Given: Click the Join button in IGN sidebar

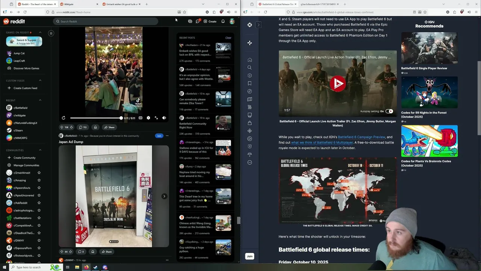Looking at the screenshot, I should point(250,256).
